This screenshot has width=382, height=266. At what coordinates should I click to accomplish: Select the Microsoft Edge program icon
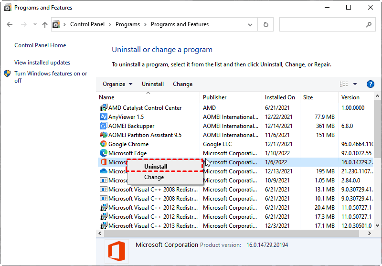(104, 153)
